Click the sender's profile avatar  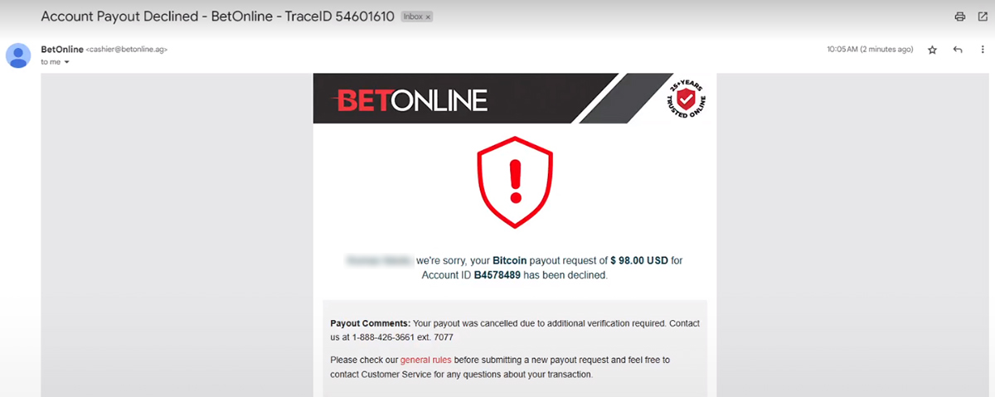[x=19, y=56]
